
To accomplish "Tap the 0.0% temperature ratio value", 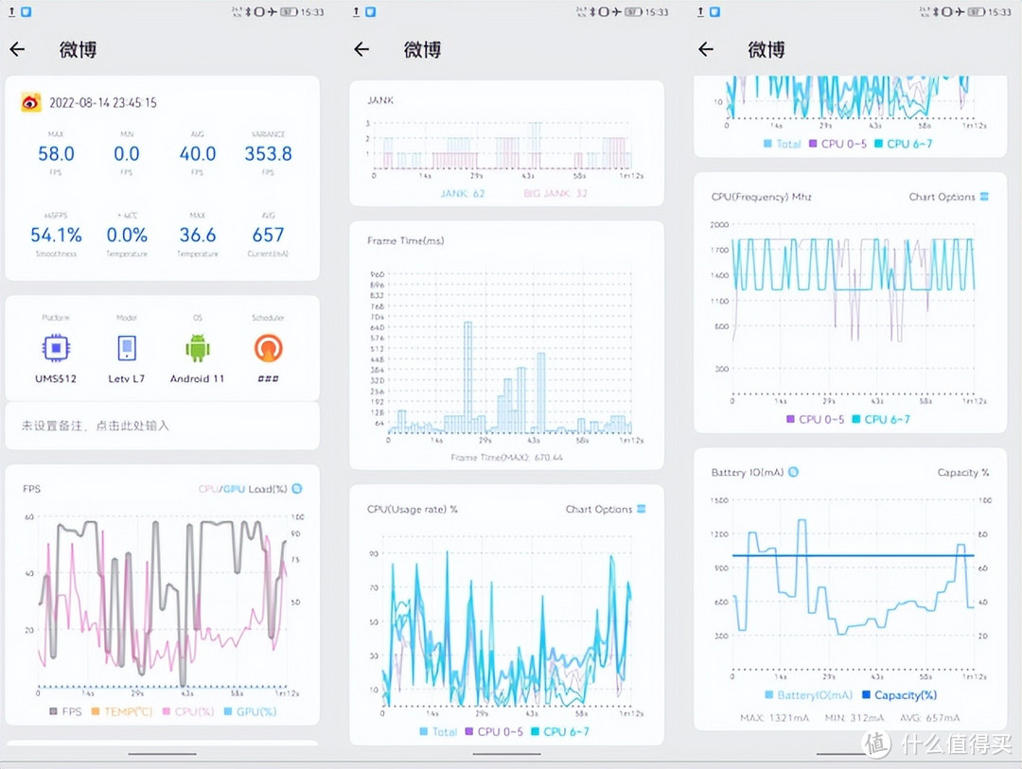I will pos(127,236).
